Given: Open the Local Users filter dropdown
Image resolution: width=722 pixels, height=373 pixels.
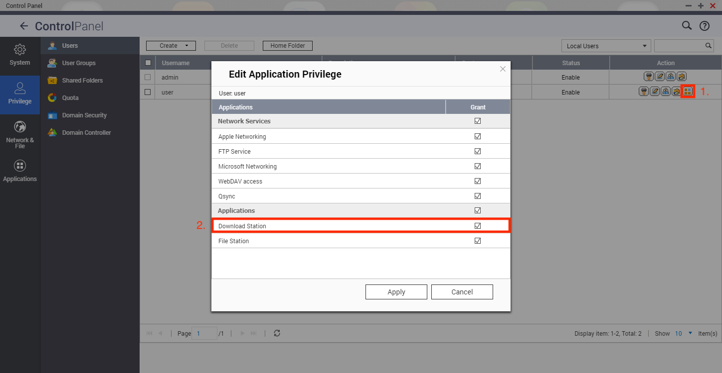Looking at the screenshot, I should (606, 46).
